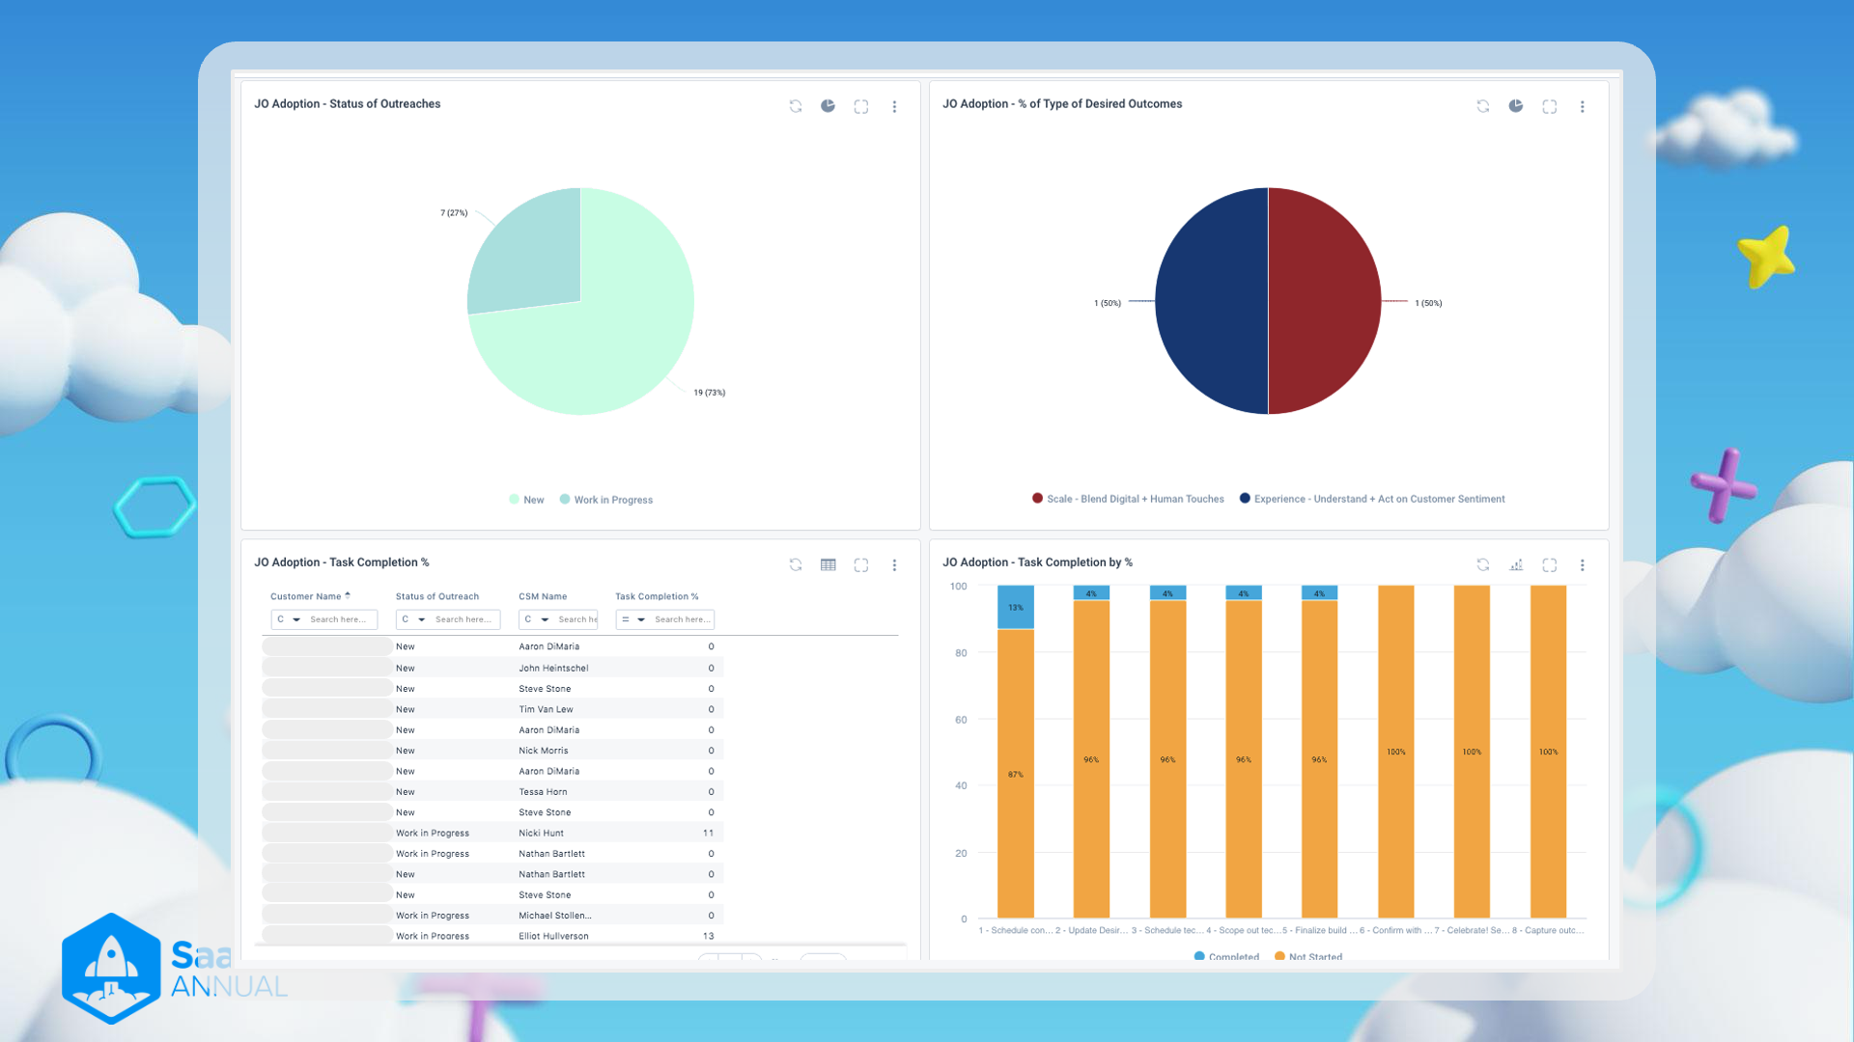Toggle Not Started legend in bar chart
The height and width of the screenshot is (1042, 1854).
[x=1308, y=957]
